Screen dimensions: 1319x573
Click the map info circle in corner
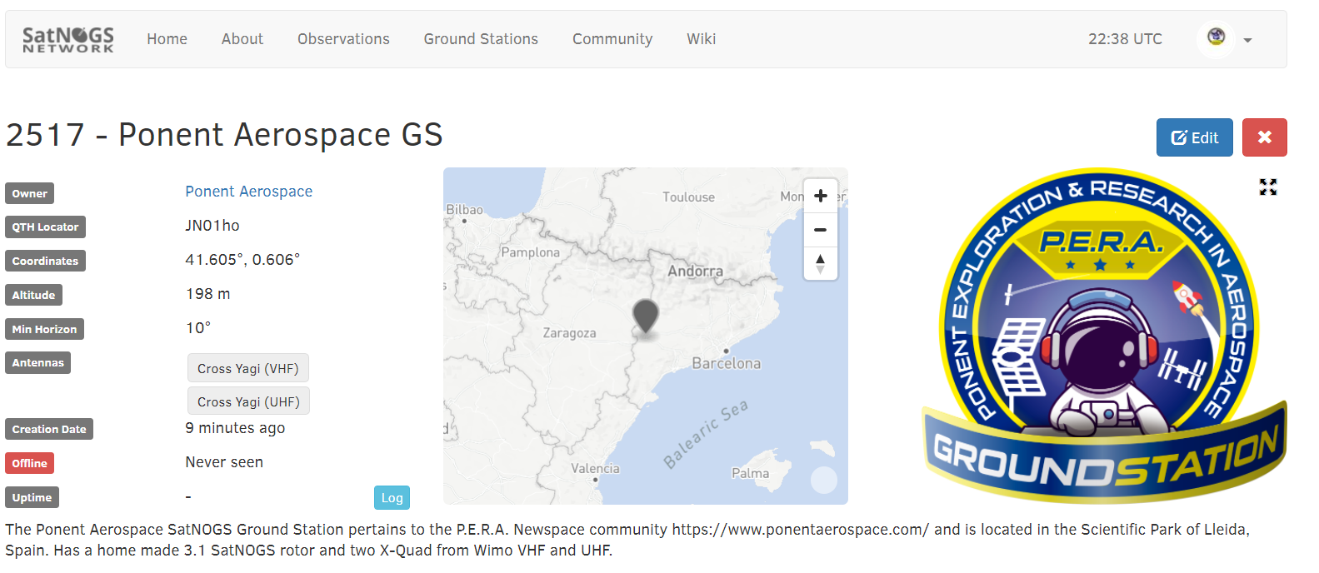(x=824, y=480)
